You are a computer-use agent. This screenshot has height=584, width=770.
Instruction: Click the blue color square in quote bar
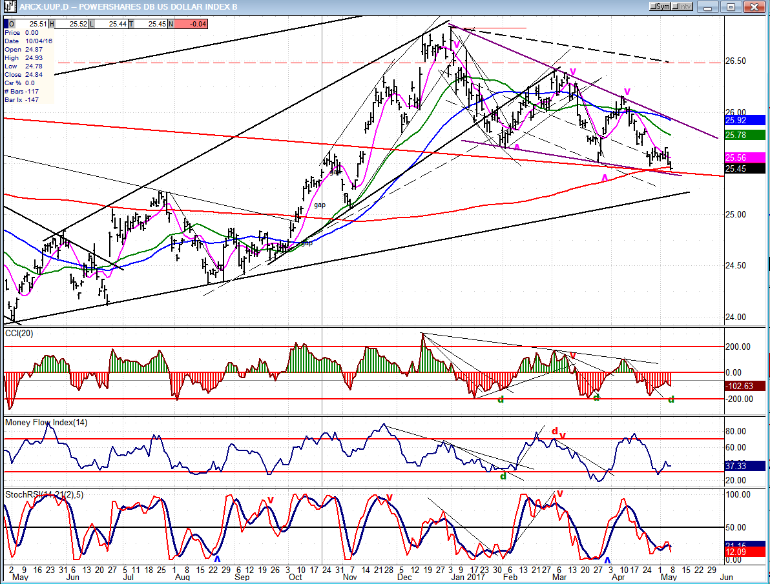pos(6,24)
